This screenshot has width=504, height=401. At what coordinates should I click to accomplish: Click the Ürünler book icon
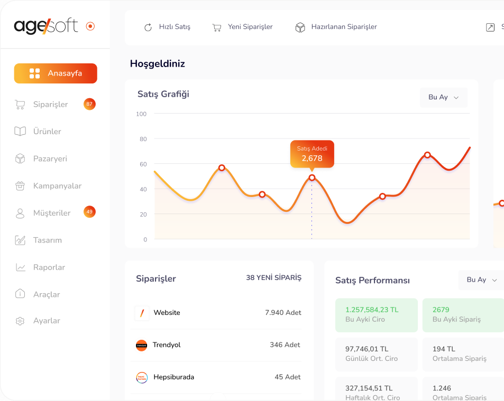point(20,132)
